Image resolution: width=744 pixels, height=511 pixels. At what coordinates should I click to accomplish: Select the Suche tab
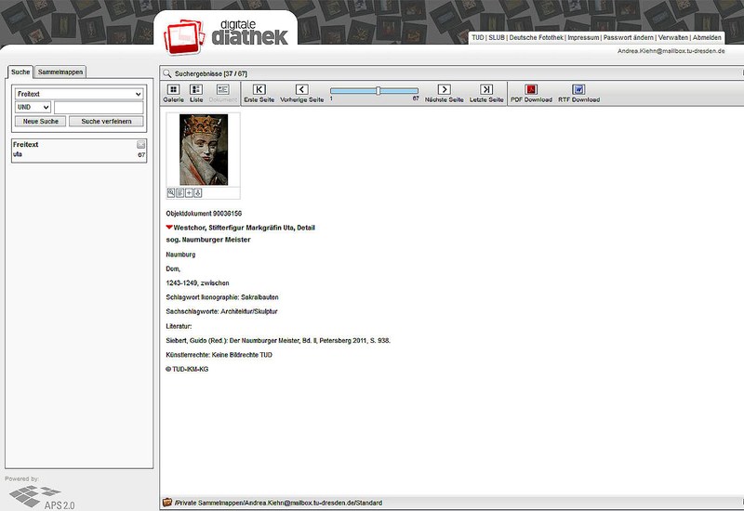(x=20, y=72)
